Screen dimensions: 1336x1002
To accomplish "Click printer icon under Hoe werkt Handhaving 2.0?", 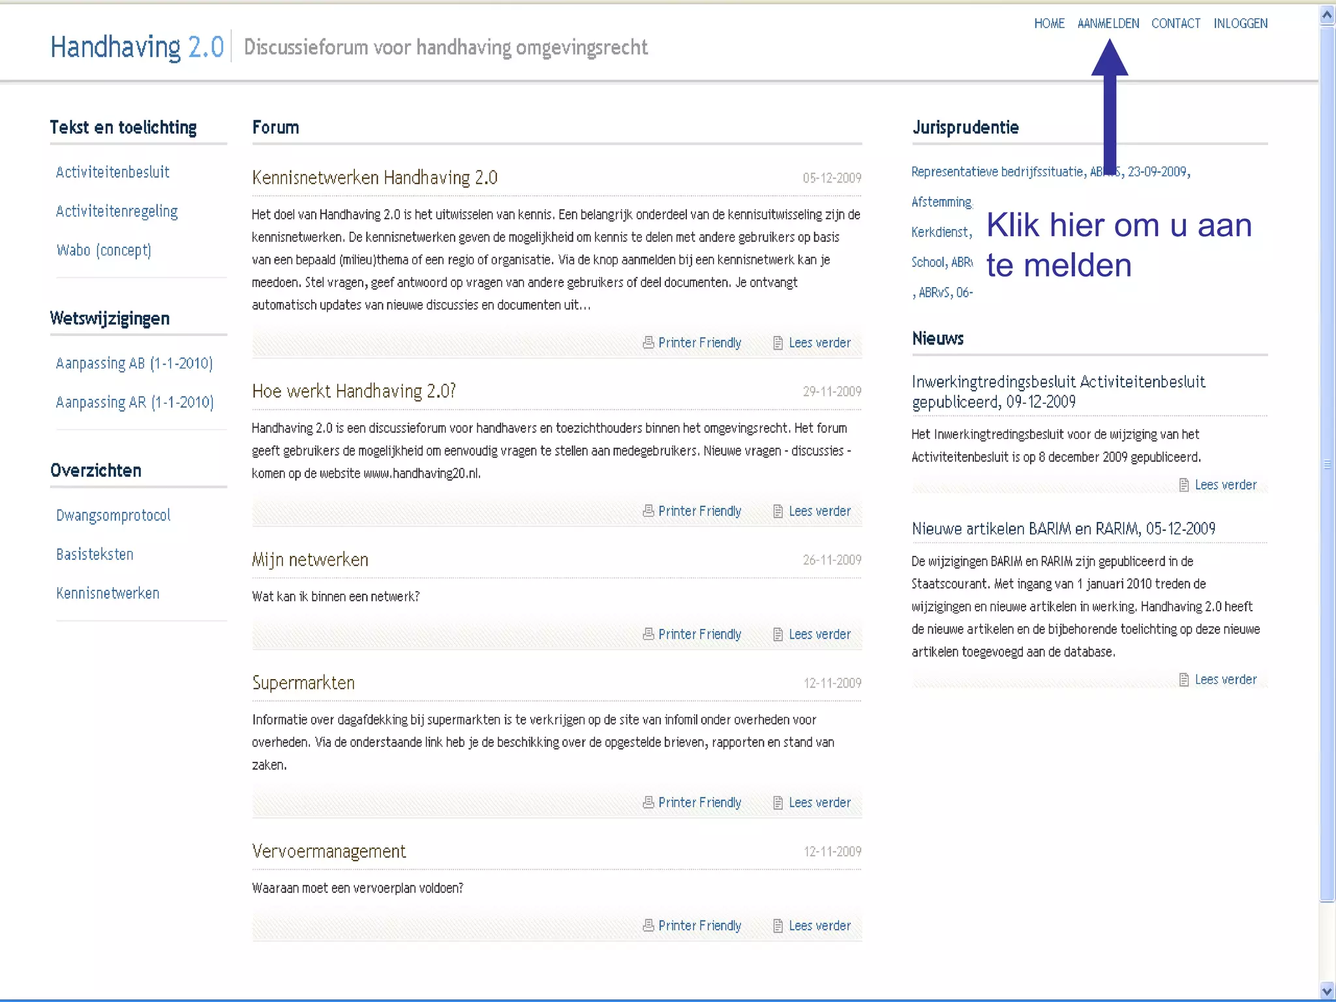I will [648, 511].
